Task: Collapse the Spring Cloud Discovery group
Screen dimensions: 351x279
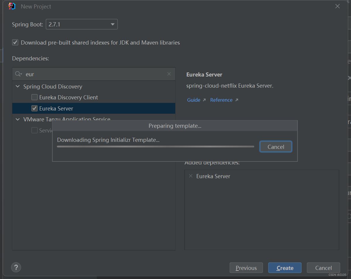Action: 18,86
